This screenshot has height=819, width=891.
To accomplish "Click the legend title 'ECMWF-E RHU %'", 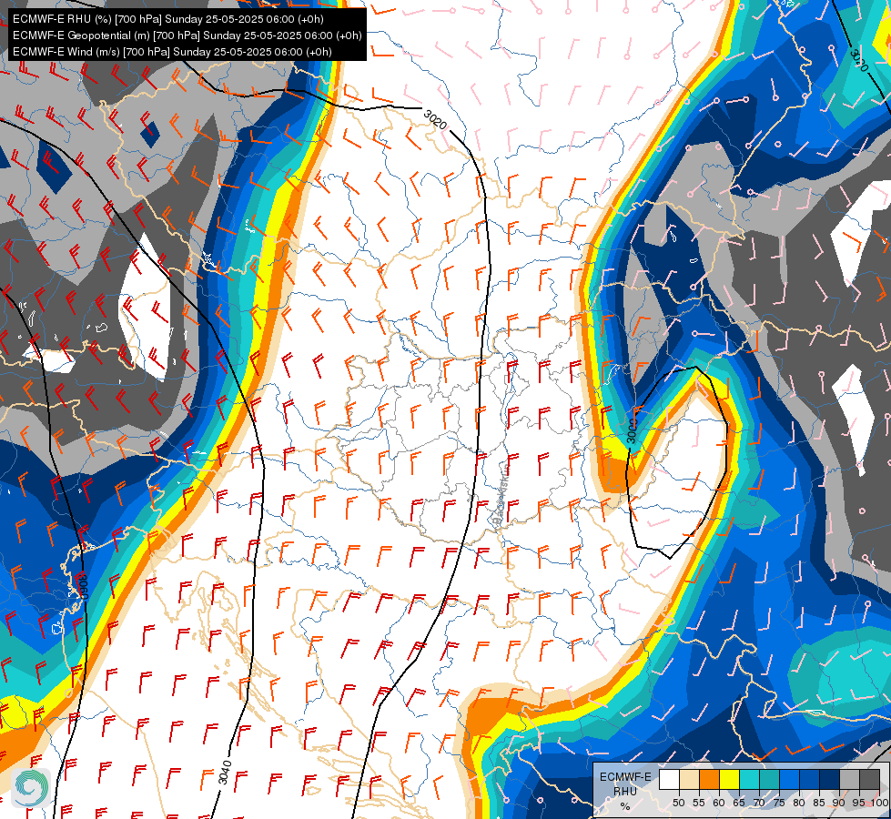I will pyautogui.click(x=625, y=791).
